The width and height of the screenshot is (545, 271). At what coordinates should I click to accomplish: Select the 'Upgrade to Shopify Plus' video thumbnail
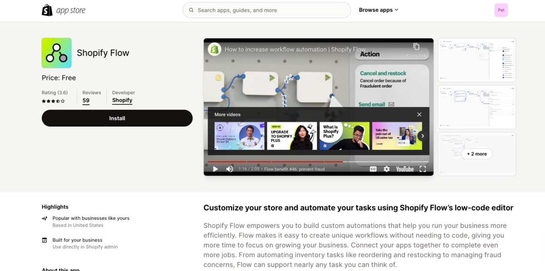292,136
